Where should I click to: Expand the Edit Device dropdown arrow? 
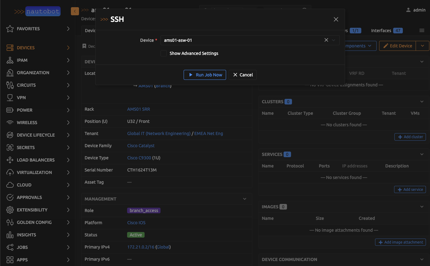tap(423, 46)
